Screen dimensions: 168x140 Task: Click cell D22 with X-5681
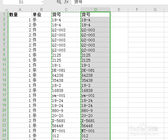[95, 120]
